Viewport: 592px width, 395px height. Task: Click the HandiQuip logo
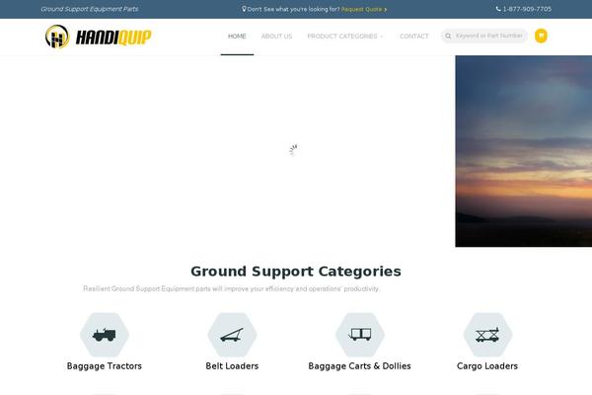[98, 37]
